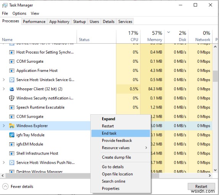
Task: Click the vertical scrollbar thumb
Action: [x=215, y=76]
